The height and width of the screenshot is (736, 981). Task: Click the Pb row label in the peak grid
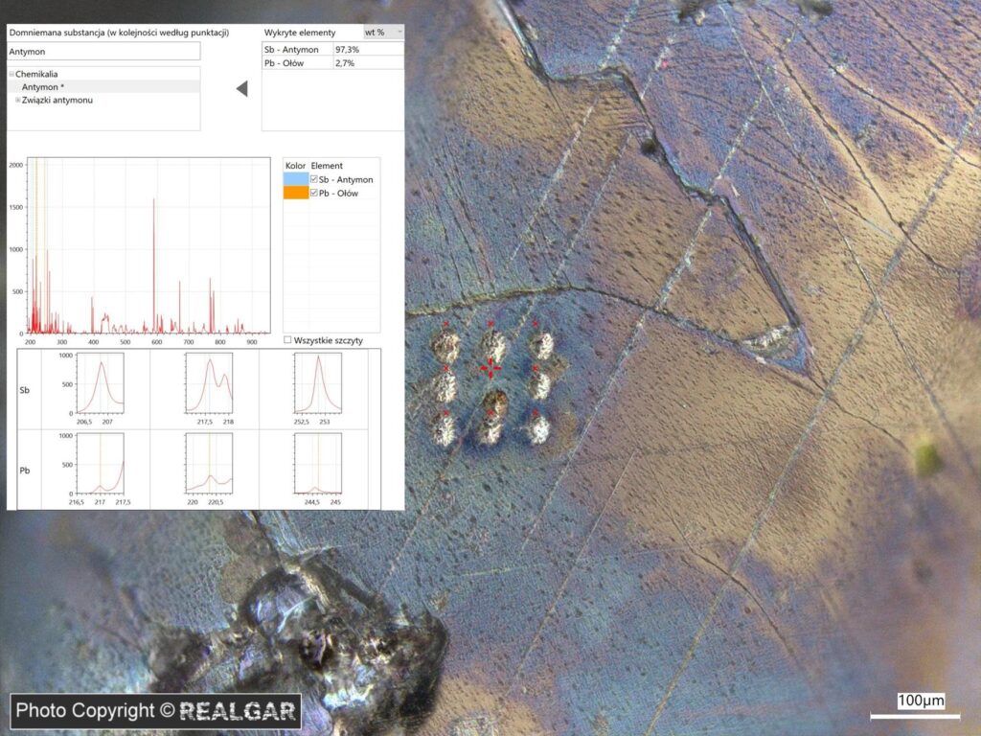click(x=24, y=470)
